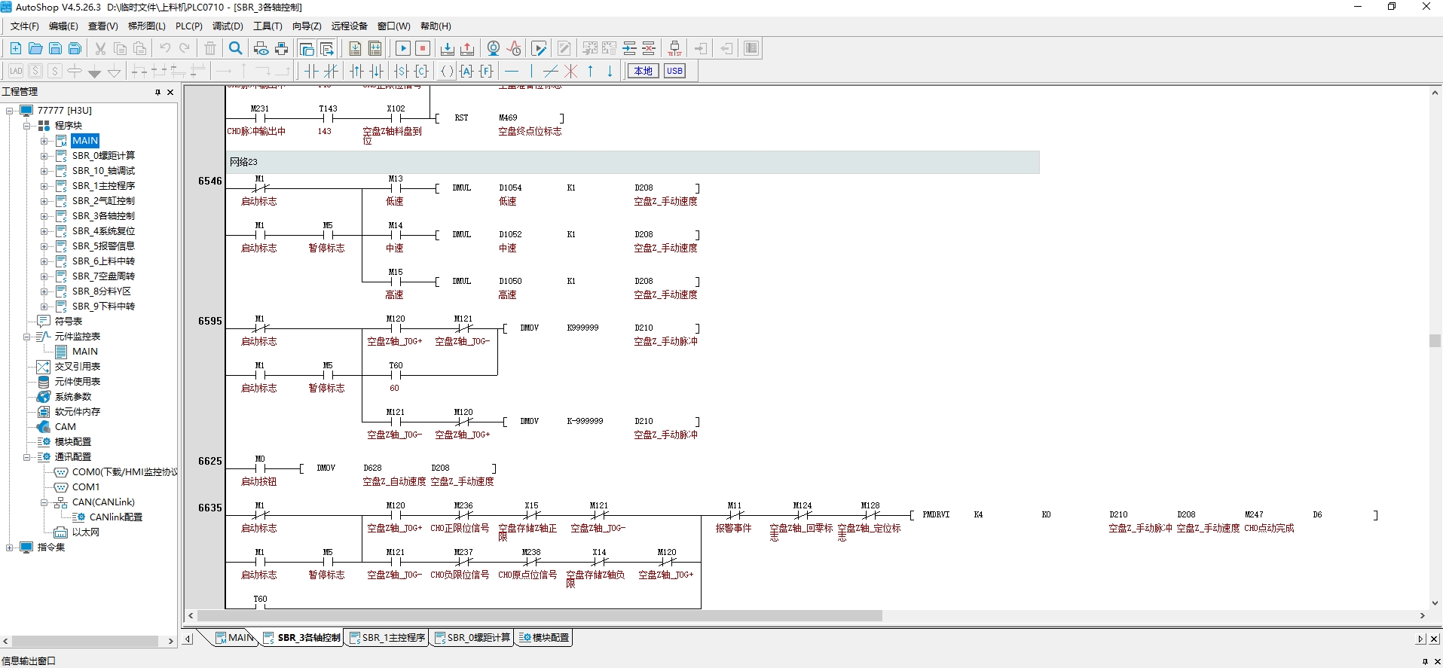Click the Download to PLC icon
1443x668 pixels.
pyautogui.click(x=447, y=48)
